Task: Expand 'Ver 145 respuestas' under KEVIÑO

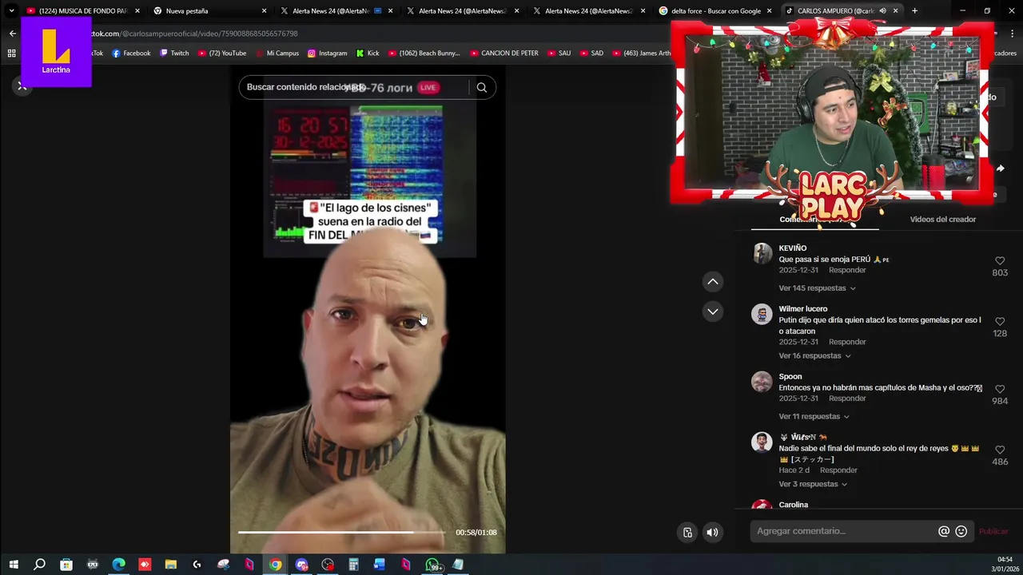Action: pyautogui.click(x=817, y=288)
